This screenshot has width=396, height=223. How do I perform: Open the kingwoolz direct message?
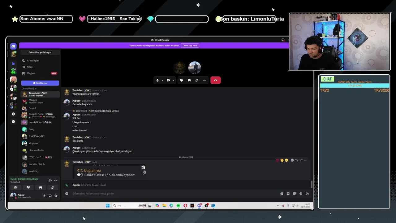(x=40, y=143)
